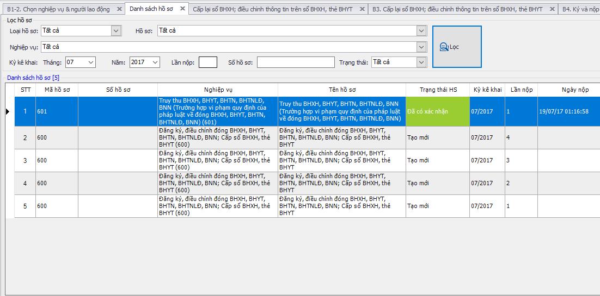Close the B1-2. Chọn nghiệp vụ tab
The width and height of the screenshot is (600, 296).
[x=119, y=9]
